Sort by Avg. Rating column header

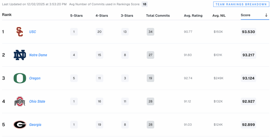(193, 16)
